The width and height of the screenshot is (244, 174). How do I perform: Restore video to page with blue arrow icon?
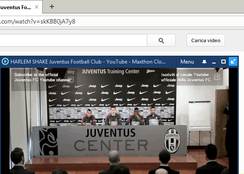click(x=233, y=61)
